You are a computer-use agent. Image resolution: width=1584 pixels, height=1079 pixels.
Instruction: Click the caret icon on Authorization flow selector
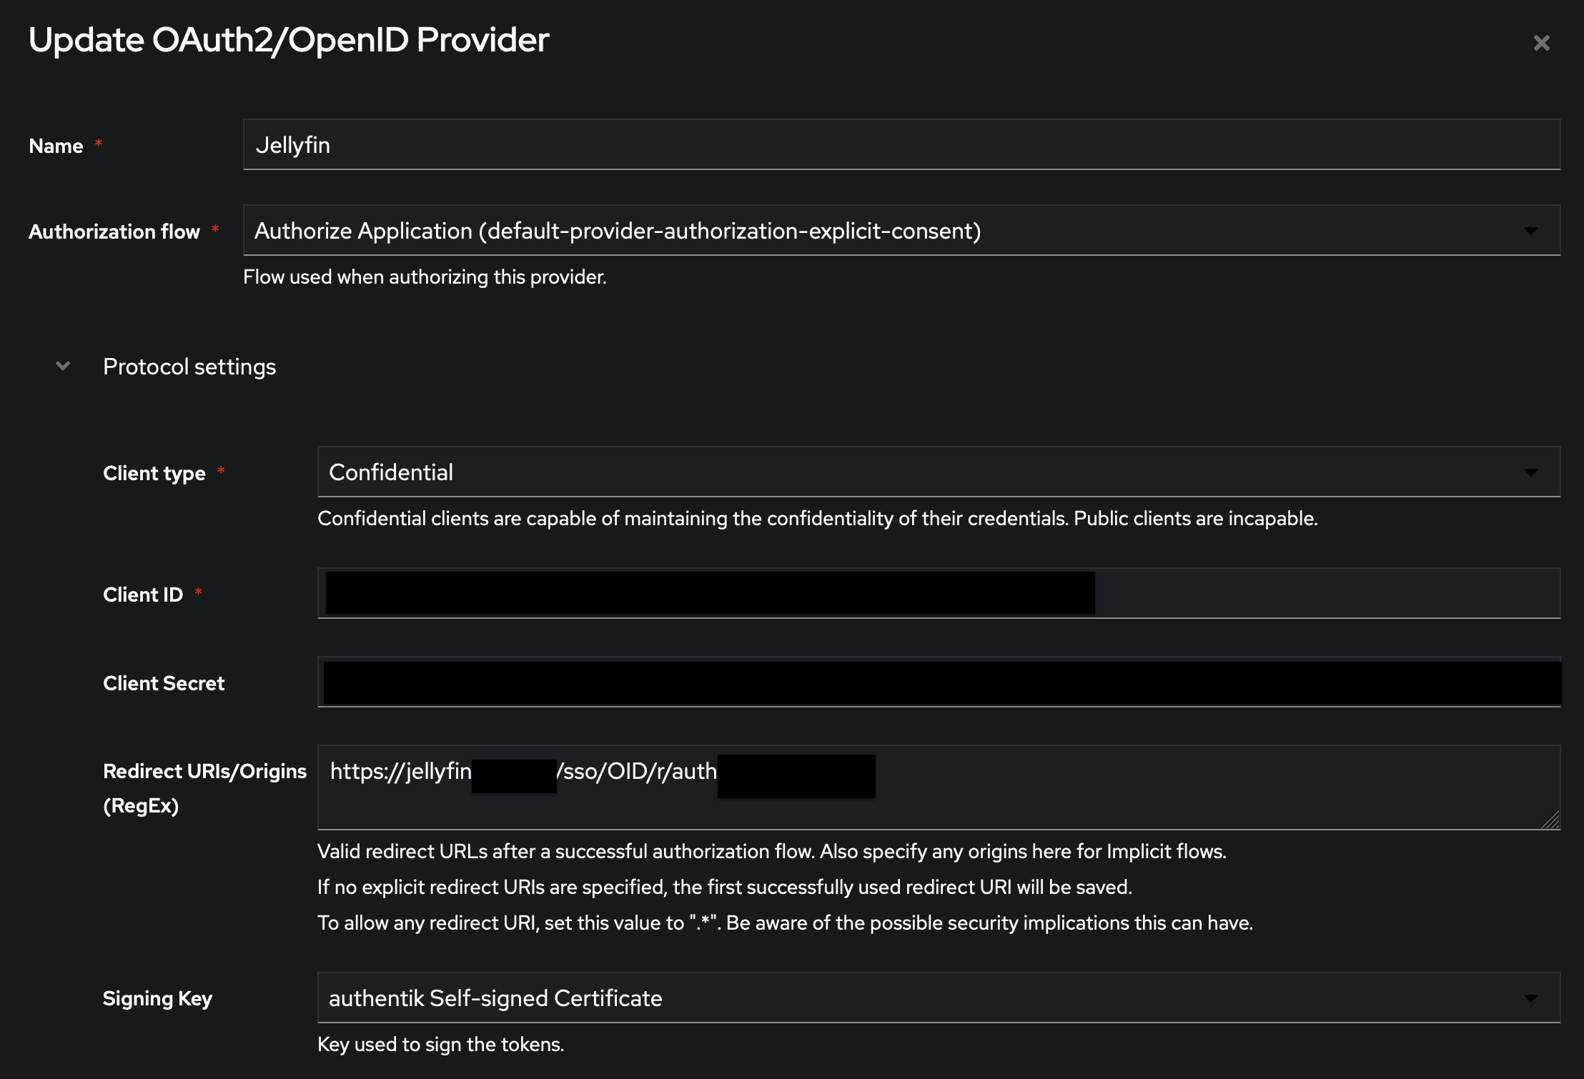pyautogui.click(x=1532, y=231)
